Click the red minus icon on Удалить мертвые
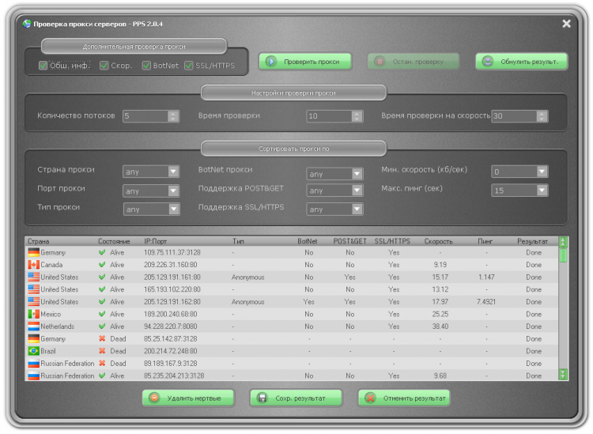Screen dimensions: 593x434 click(154, 398)
